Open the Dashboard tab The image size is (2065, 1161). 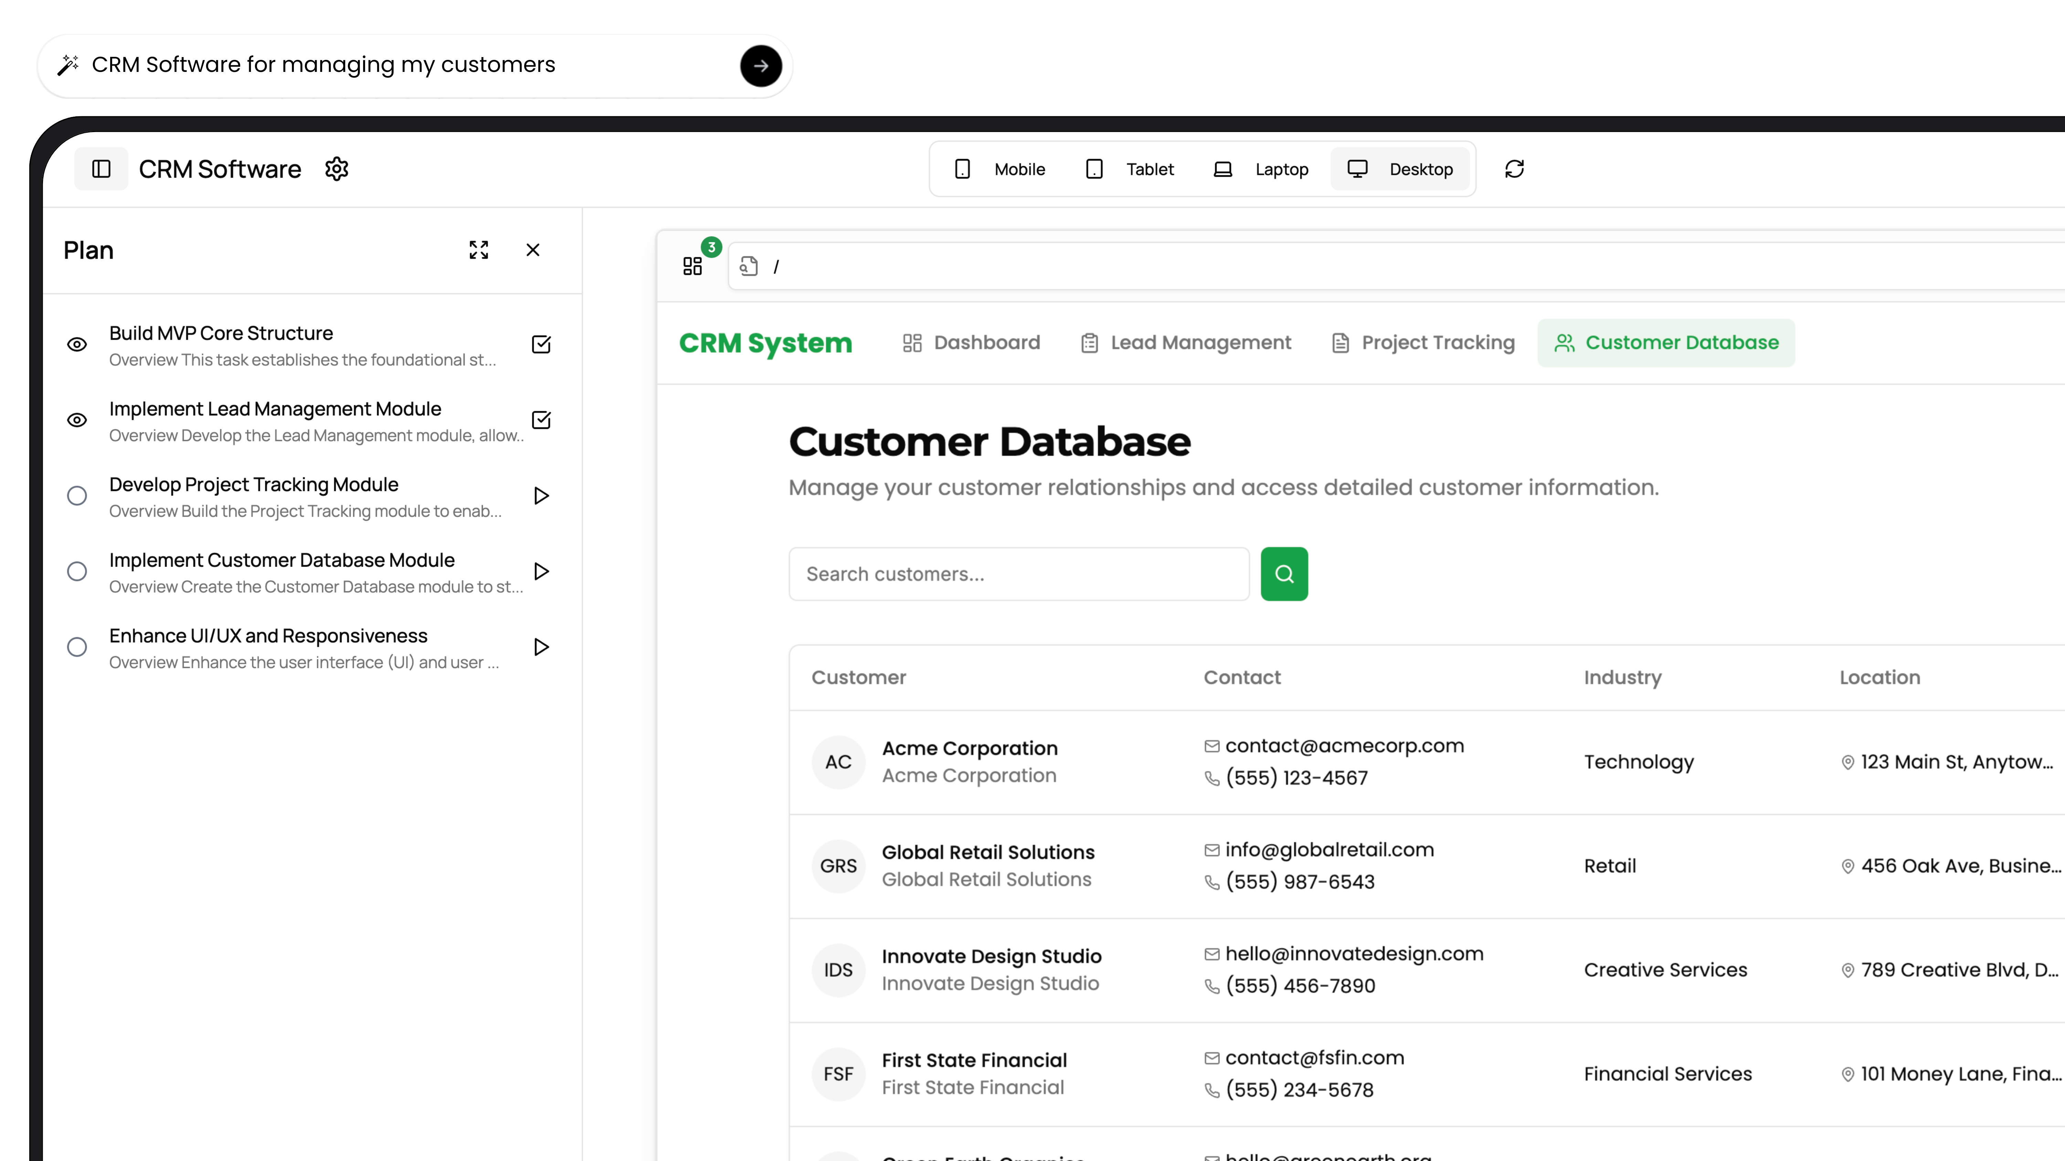tap(972, 343)
